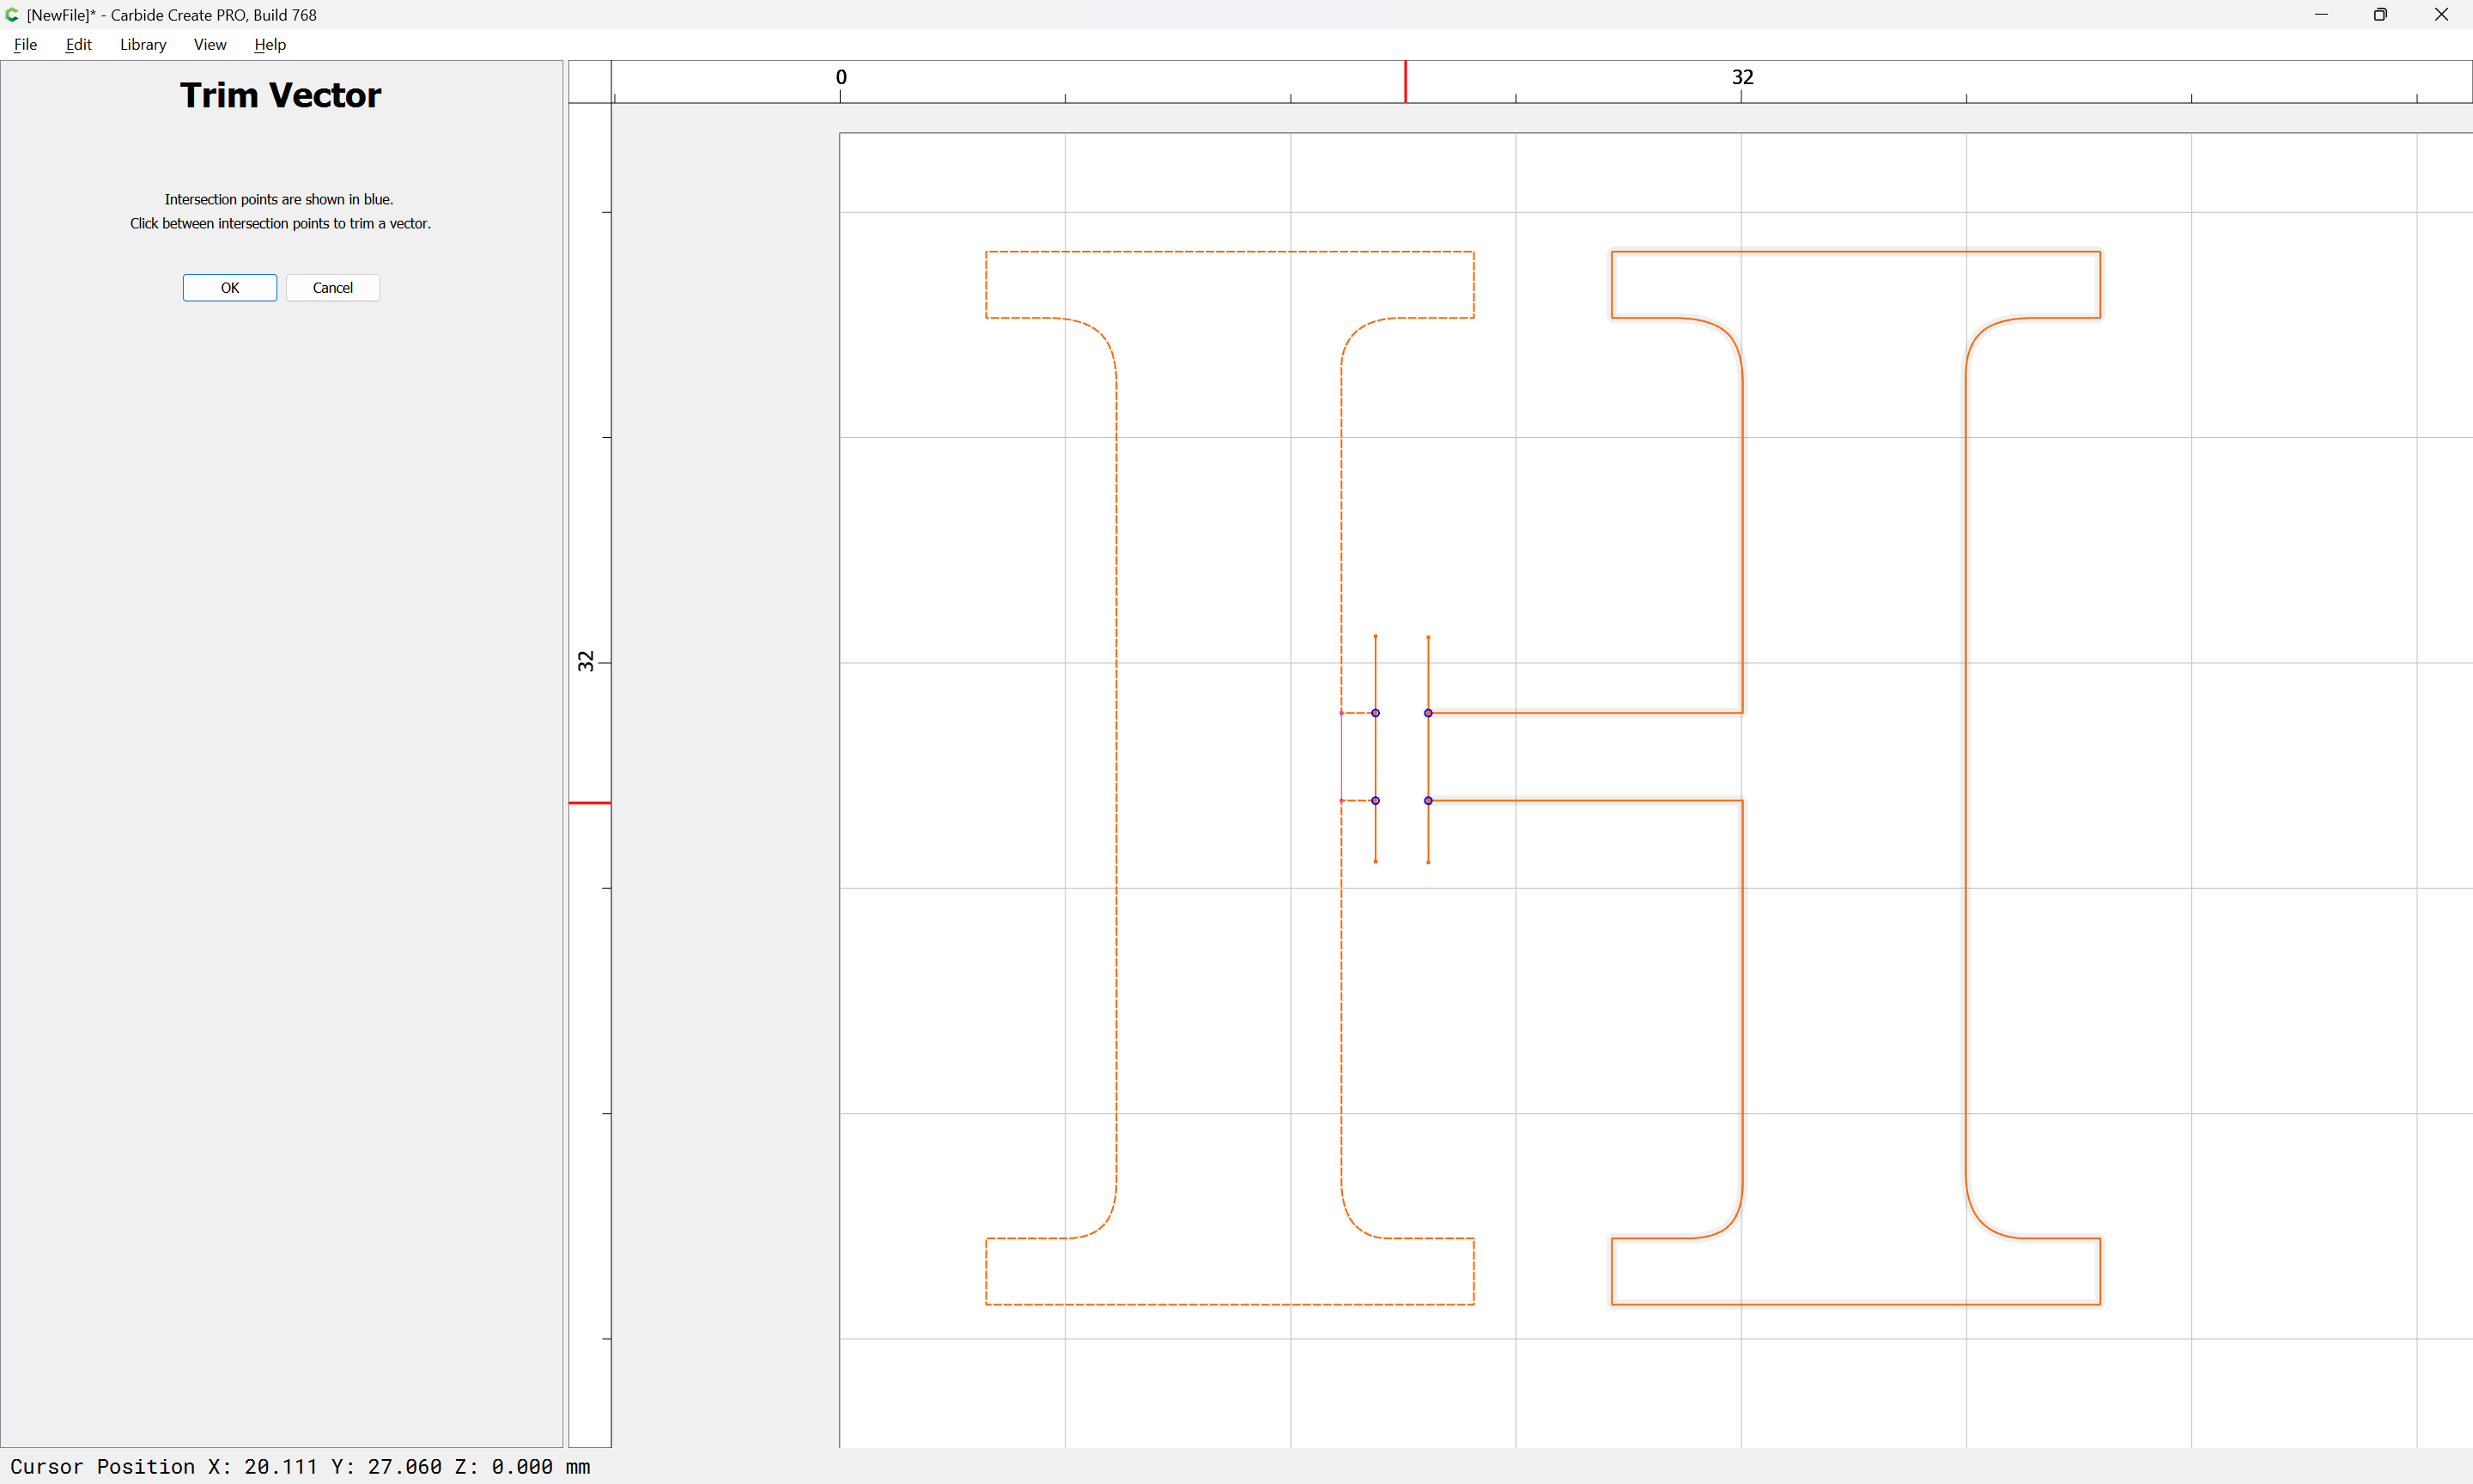Viewport: 2473px width, 1484px height.
Task: Click the 32 label on horizontal ruler
Action: pyautogui.click(x=1742, y=77)
